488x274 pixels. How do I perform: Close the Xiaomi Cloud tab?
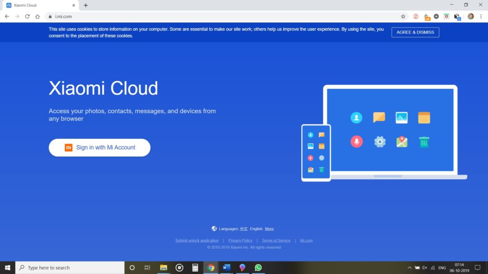pyautogui.click(x=73, y=5)
